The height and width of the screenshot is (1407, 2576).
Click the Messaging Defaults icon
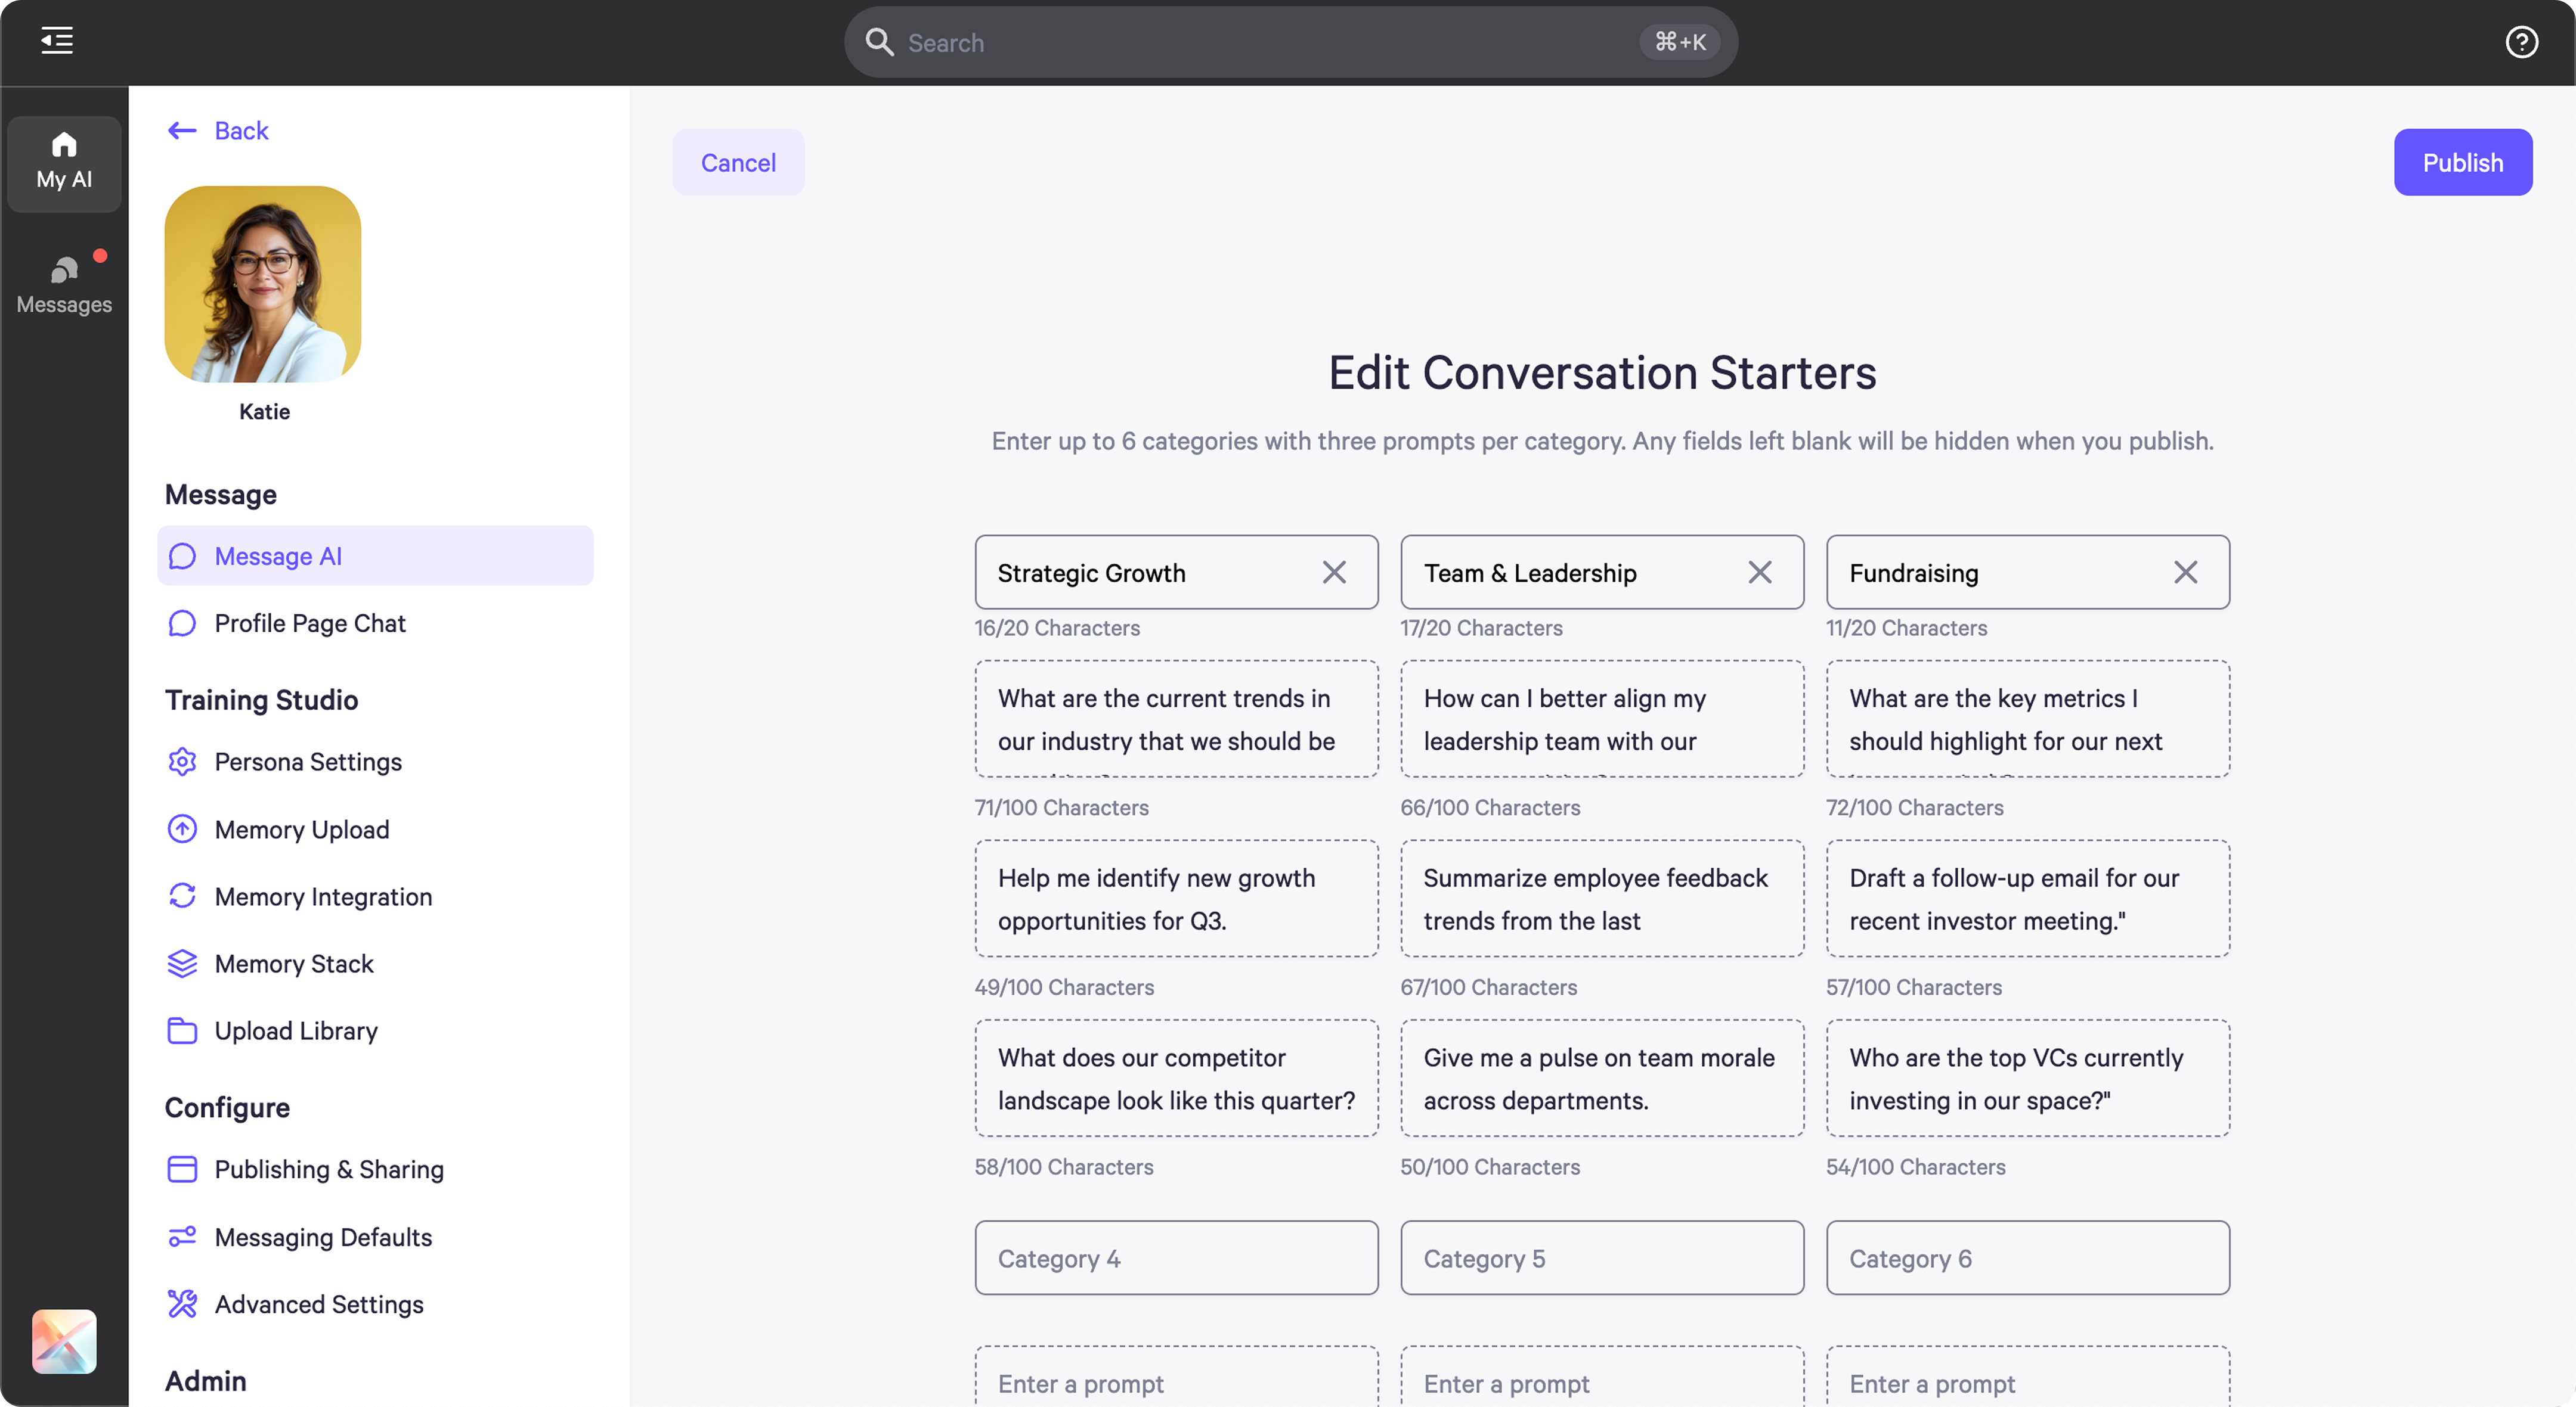tap(182, 1236)
